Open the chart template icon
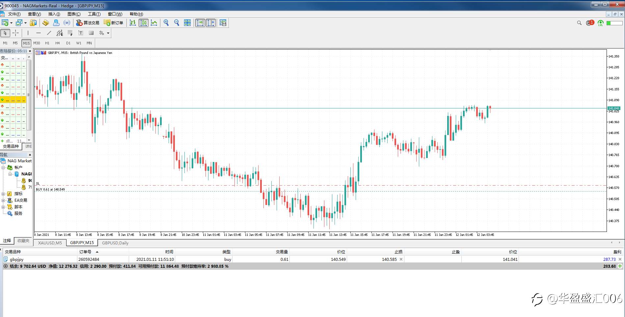The height and width of the screenshot is (317, 625). pos(223,23)
